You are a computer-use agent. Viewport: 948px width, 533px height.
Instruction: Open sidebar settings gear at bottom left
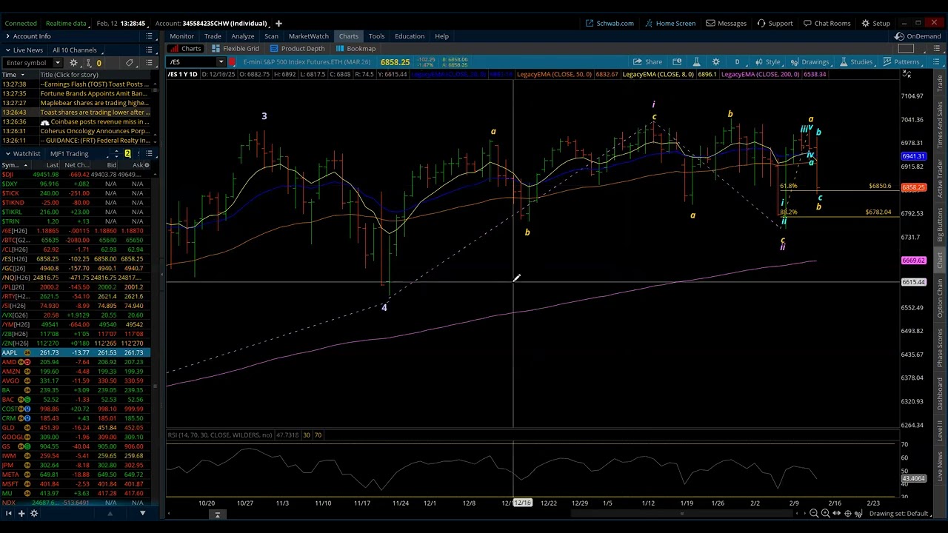tap(33, 514)
